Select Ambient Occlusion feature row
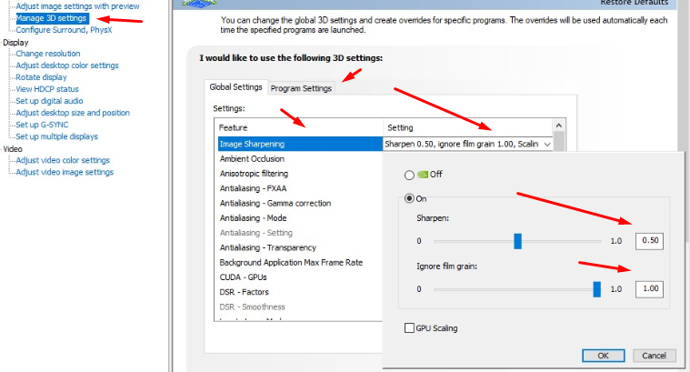690x372 pixels. click(x=251, y=158)
